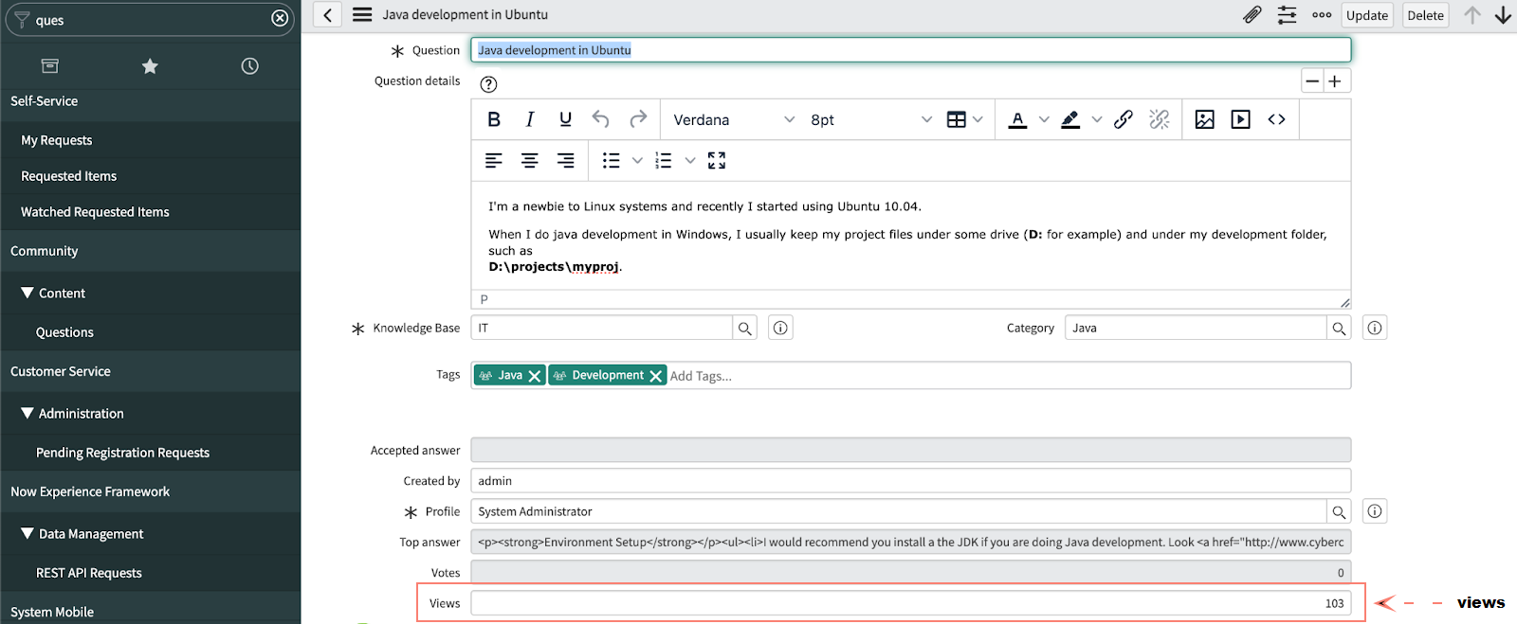The height and width of the screenshot is (624, 1517).
Task: Toggle underline text formatting
Action: 565,119
